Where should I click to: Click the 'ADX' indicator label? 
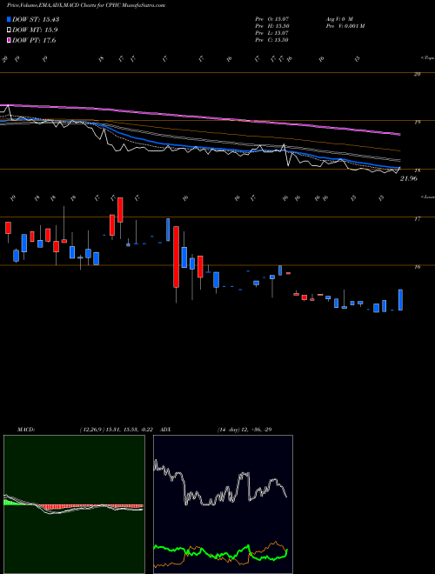tap(165, 430)
